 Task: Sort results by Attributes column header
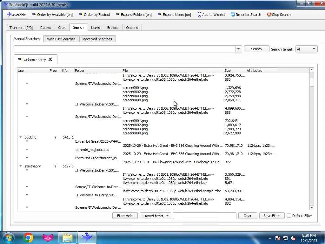click(262, 71)
